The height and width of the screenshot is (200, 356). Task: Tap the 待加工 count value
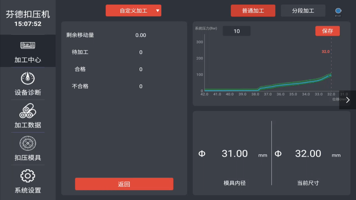click(140, 52)
